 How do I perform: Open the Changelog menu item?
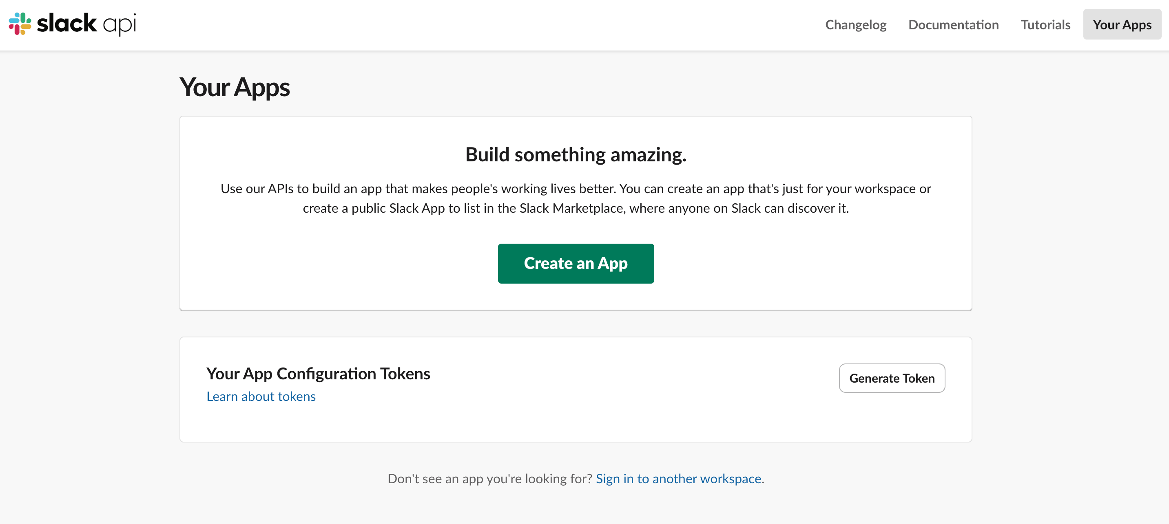tap(855, 24)
